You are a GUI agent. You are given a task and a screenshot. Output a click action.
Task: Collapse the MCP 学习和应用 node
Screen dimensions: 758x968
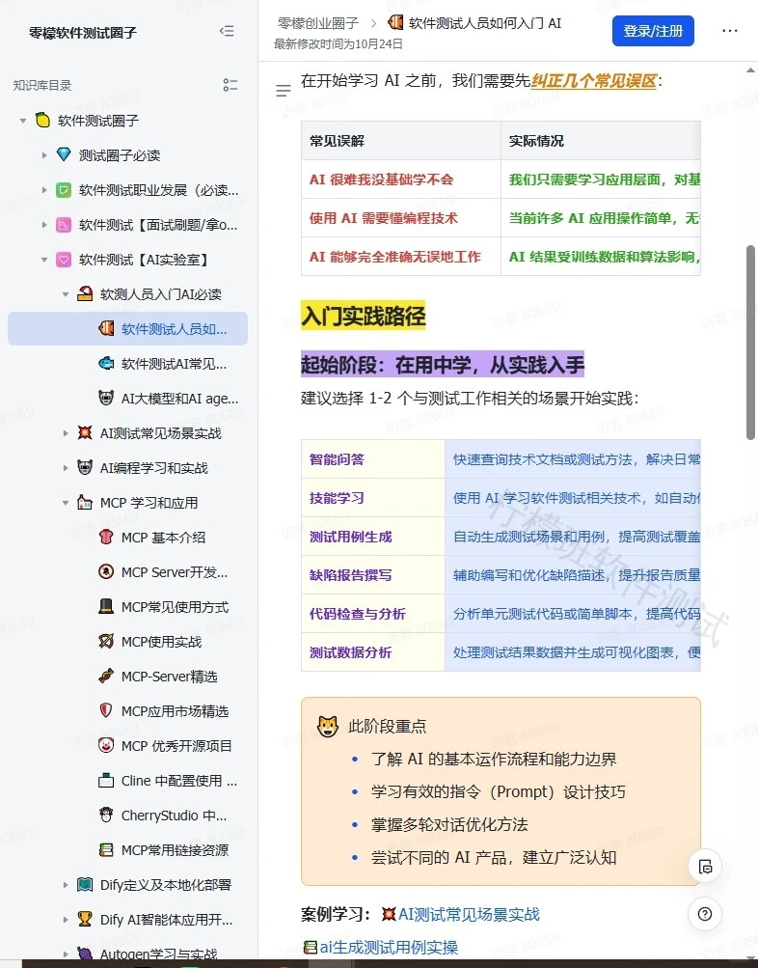(66, 503)
